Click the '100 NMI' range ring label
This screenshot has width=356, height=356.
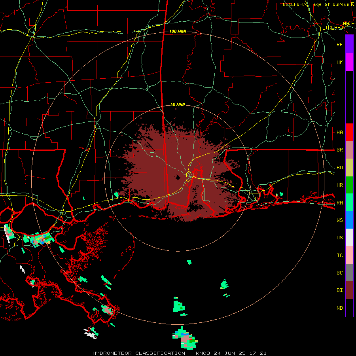pyautogui.click(x=178, y=31)
